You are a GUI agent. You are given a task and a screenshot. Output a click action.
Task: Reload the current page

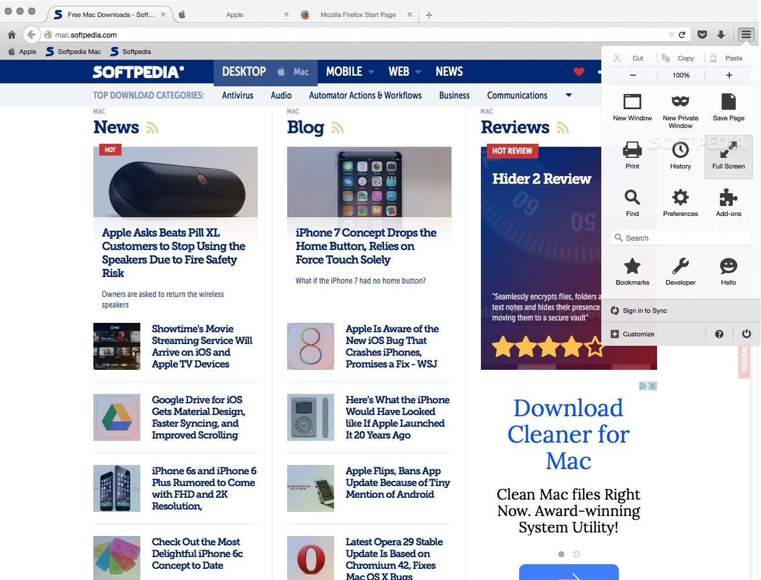(682, 35)
